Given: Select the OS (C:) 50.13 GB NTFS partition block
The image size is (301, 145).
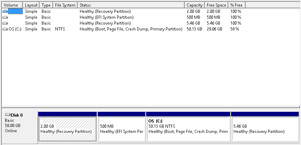Looking at the screenshot, I should tap(188, 129).
